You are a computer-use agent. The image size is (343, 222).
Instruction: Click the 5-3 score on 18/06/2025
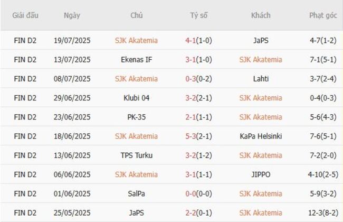point(191,136)
